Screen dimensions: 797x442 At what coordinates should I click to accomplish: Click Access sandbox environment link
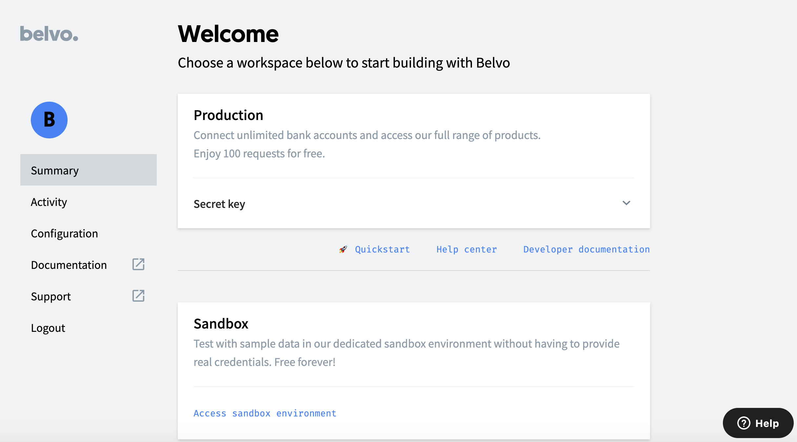click(265, 413)
